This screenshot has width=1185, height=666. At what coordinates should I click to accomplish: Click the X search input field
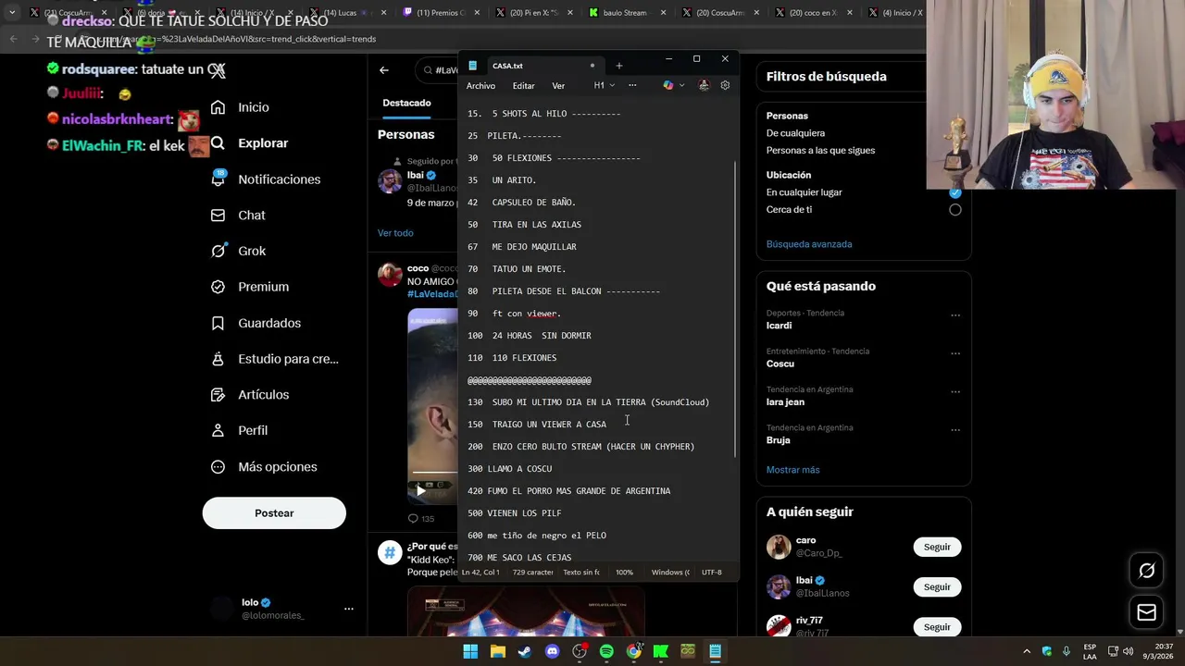pos(440,70)
